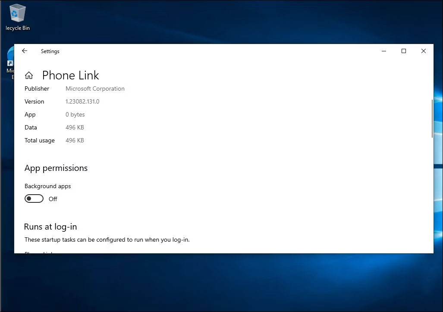Click the back arrow in Settings
The height and width of the screenshot is (312, 443).
(x=25, y=51)
